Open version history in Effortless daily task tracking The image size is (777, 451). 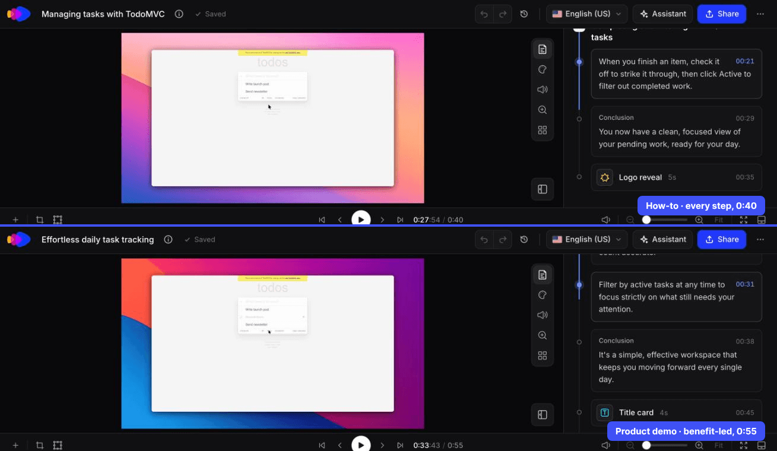524,239
